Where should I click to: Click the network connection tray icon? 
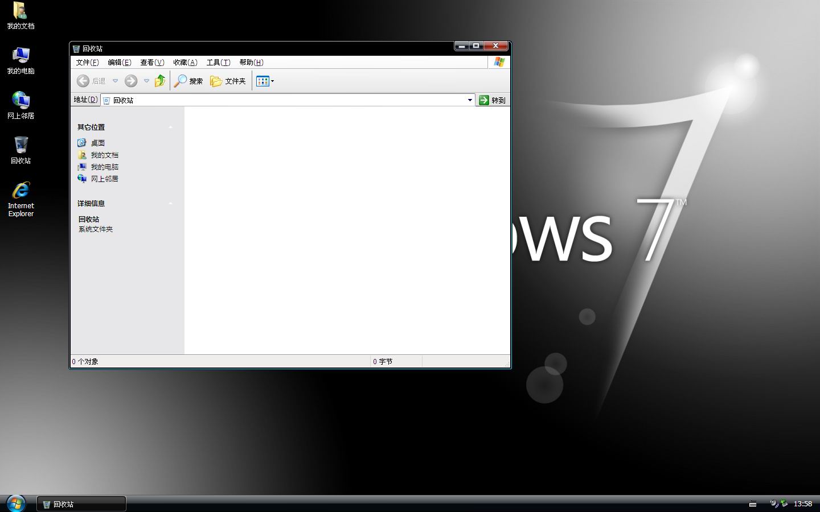pos(784,503)
